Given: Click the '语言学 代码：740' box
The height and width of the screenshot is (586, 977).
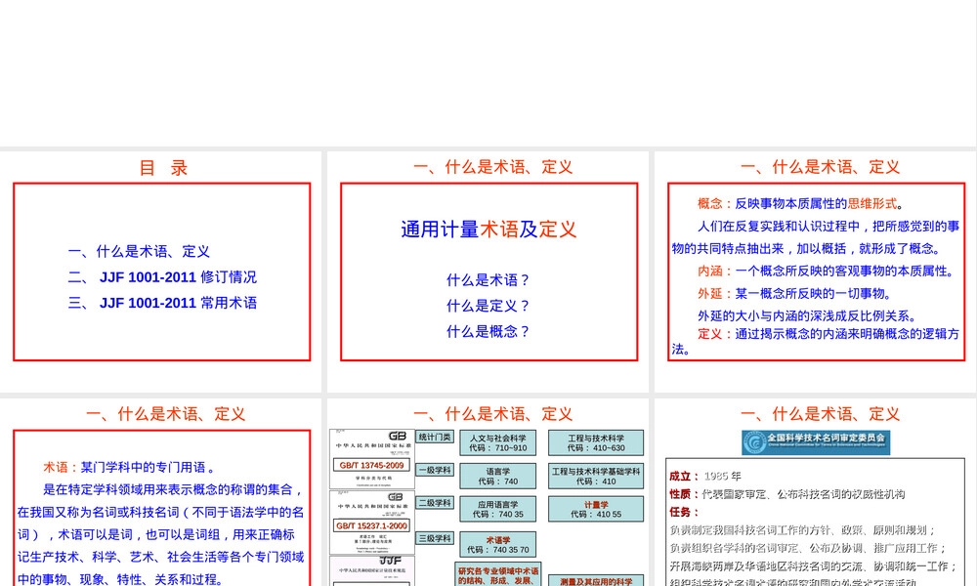Looking at the screenshot, I should pyautogui.click(x=498, y=477).
